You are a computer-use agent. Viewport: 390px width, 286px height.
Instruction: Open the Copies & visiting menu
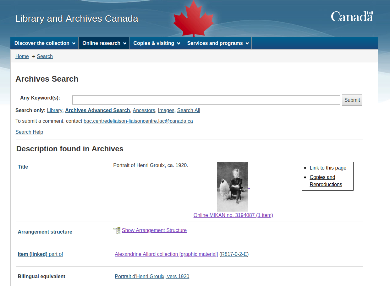tap(156, 43)
